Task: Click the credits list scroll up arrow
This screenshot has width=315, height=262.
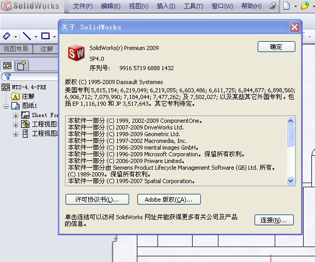Action: pos(291,121)
